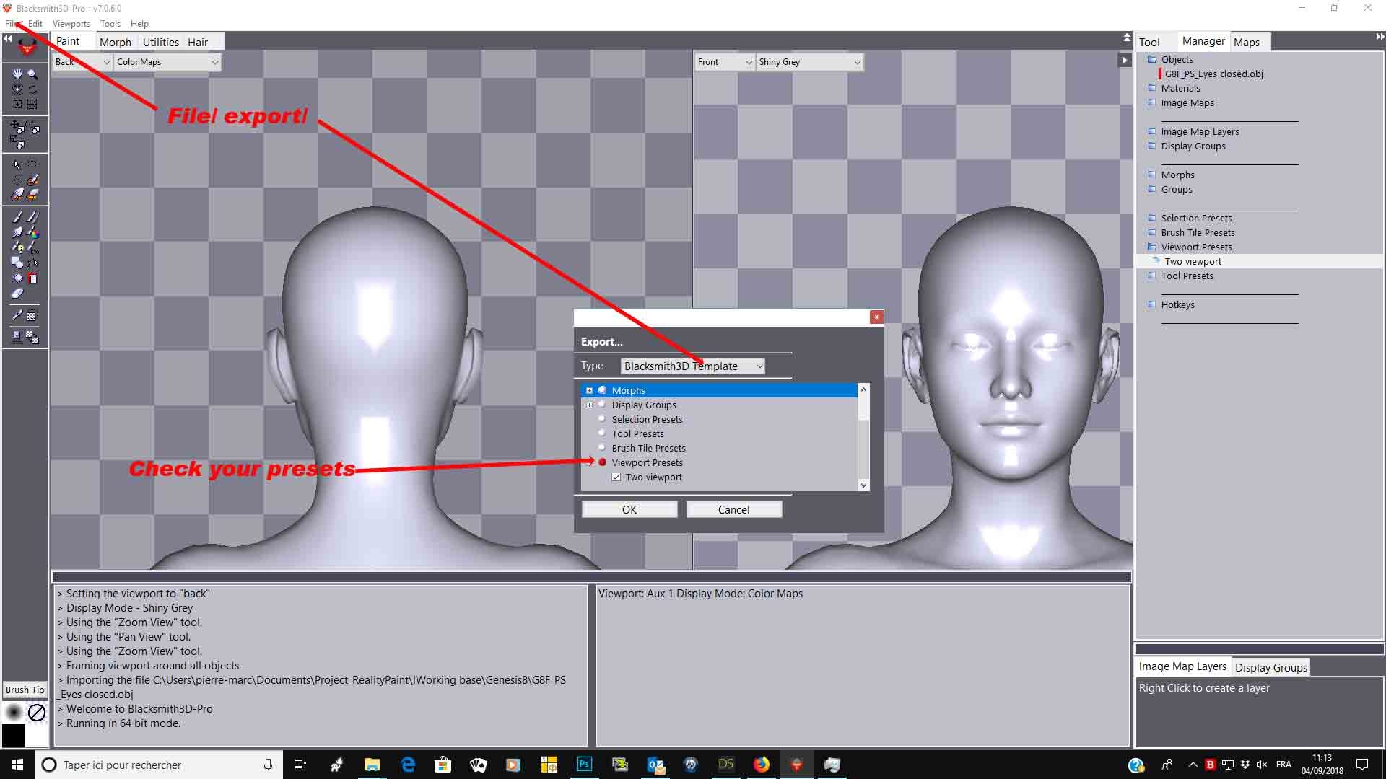
Task: Select the arrow pointer selection tool
Action: pyautogui.click(x=17, y=164)
